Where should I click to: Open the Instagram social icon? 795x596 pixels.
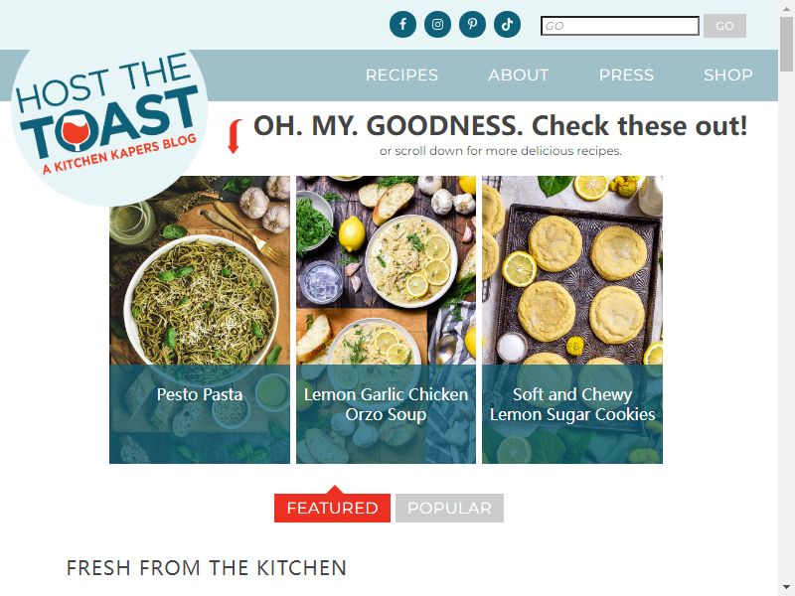437,24
